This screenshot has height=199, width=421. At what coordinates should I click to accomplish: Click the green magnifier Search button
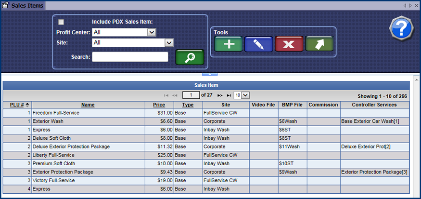(190, 57)
